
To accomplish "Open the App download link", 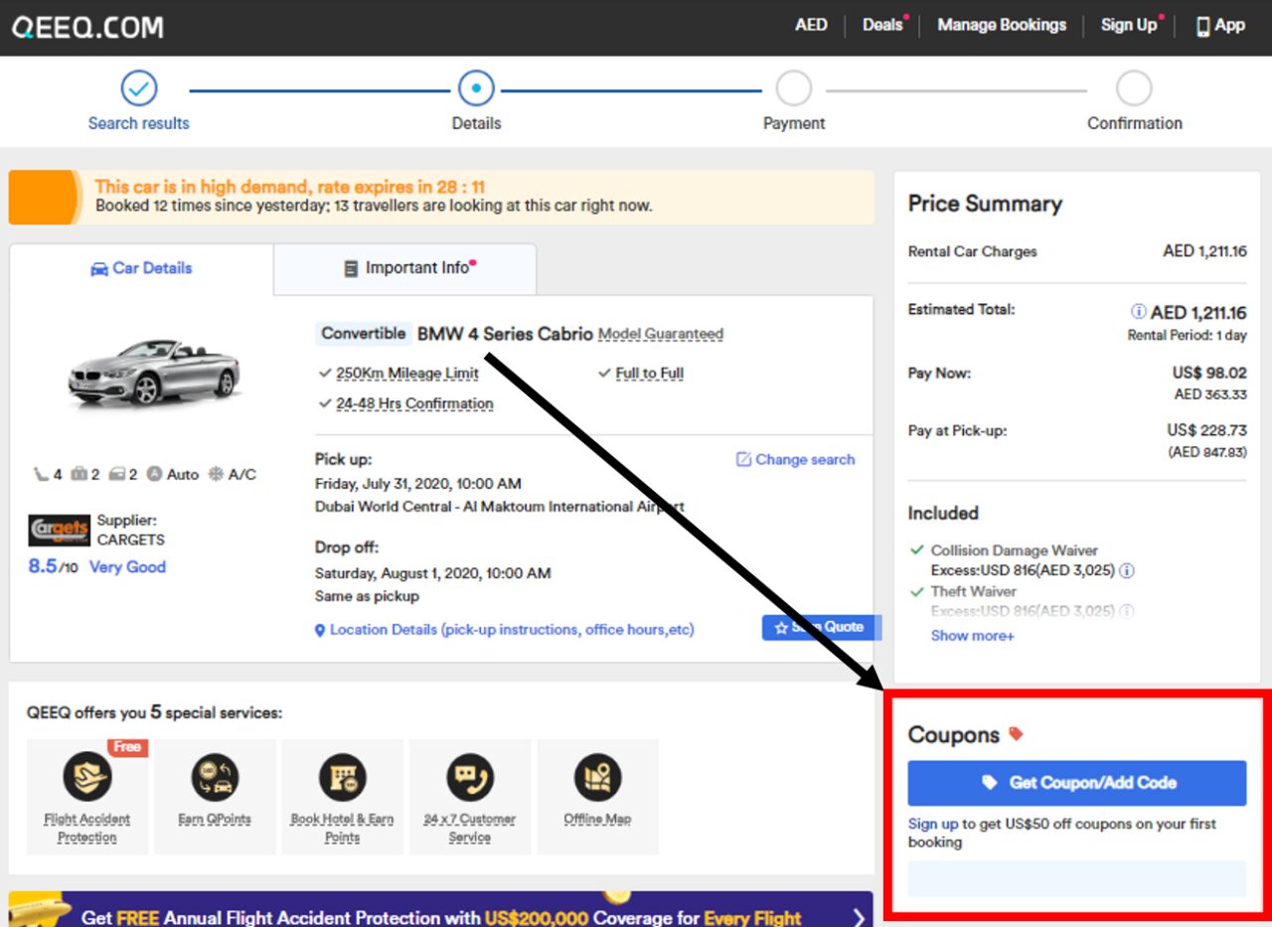I will click(1219, 26).
